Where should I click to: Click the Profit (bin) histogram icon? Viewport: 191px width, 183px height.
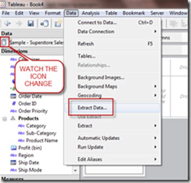[x=13, y=148]
